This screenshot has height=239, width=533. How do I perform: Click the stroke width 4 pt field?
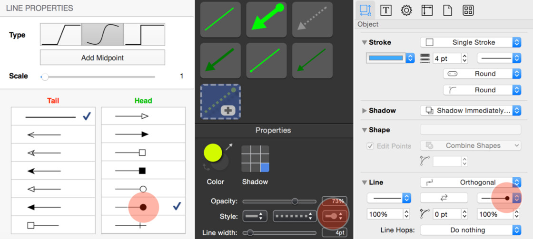pyautogui.click(x=446, y=58)
